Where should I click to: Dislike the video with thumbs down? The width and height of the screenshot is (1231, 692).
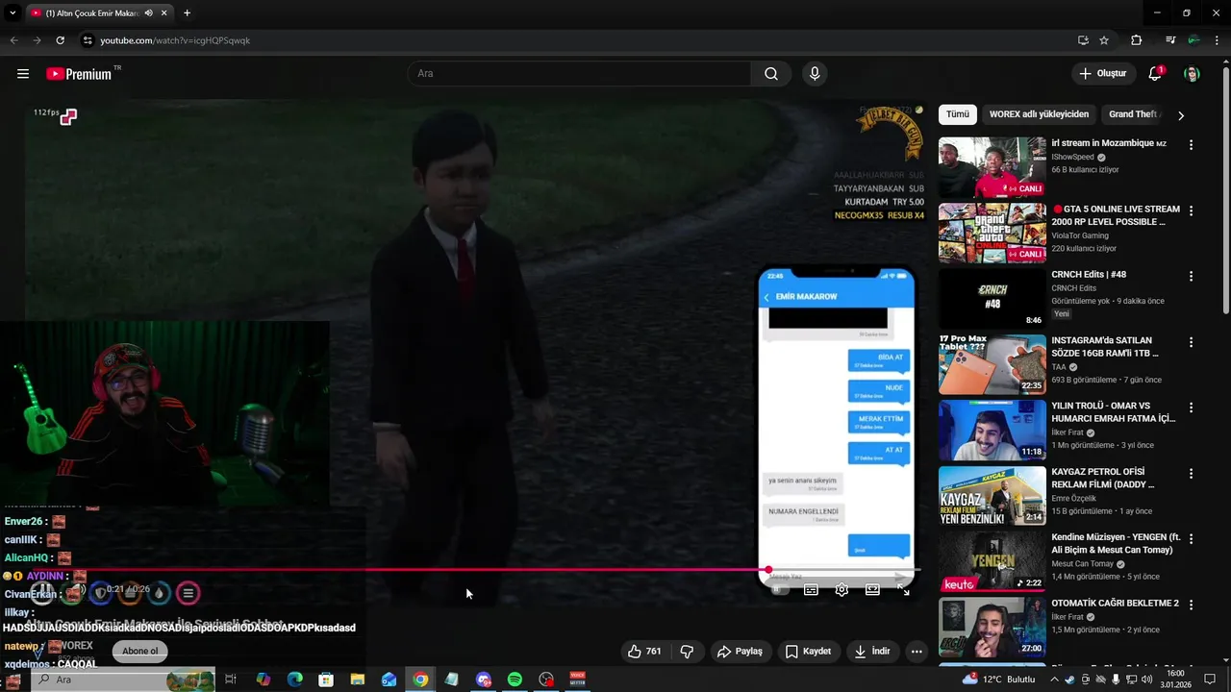[687, 652]
